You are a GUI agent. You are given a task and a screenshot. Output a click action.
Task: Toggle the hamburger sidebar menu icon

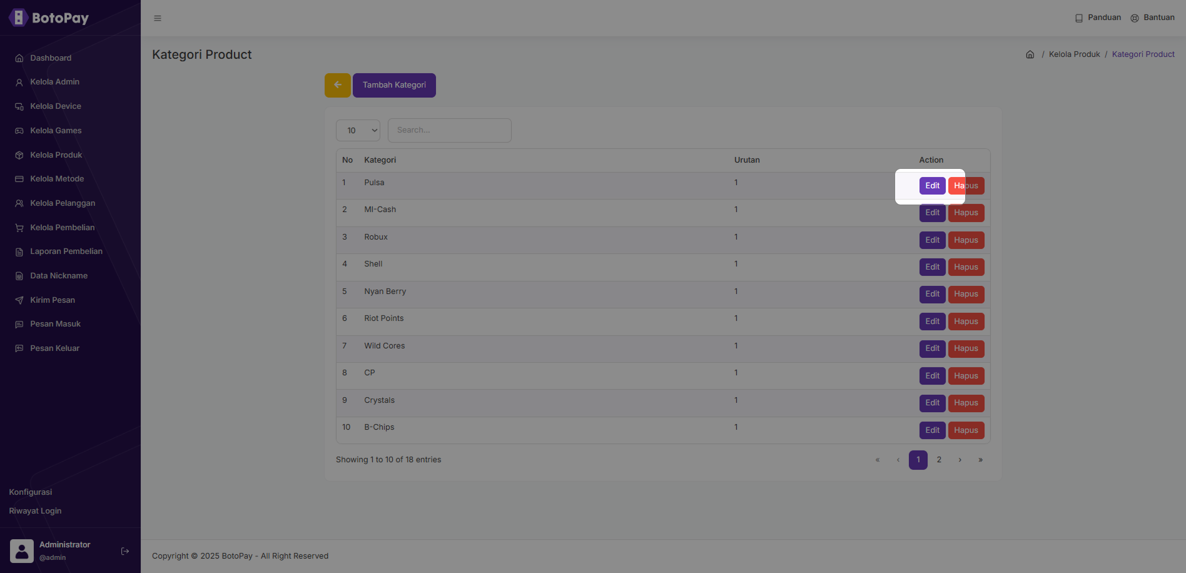point(158,18)
